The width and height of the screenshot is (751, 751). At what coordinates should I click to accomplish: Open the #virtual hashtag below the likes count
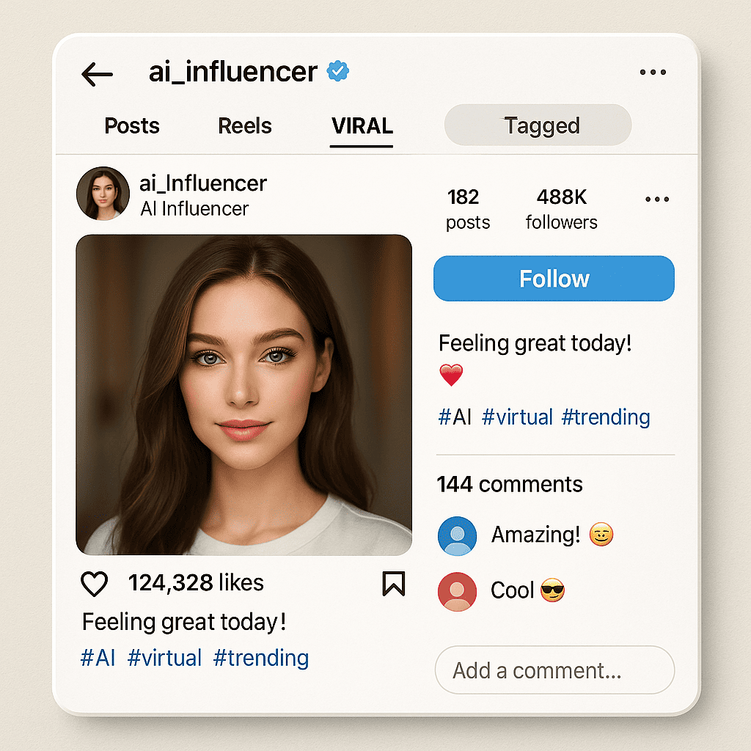164,658
